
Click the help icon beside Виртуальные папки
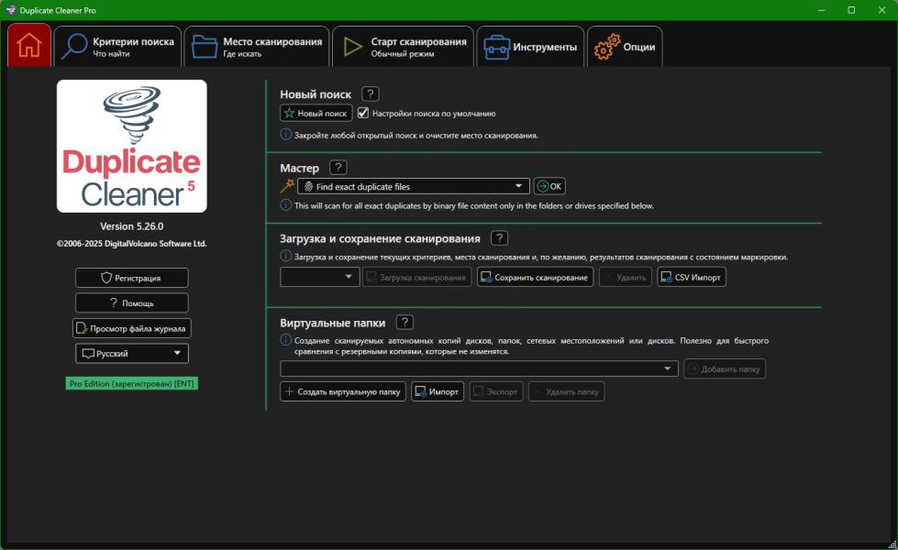tap(405, 322)
